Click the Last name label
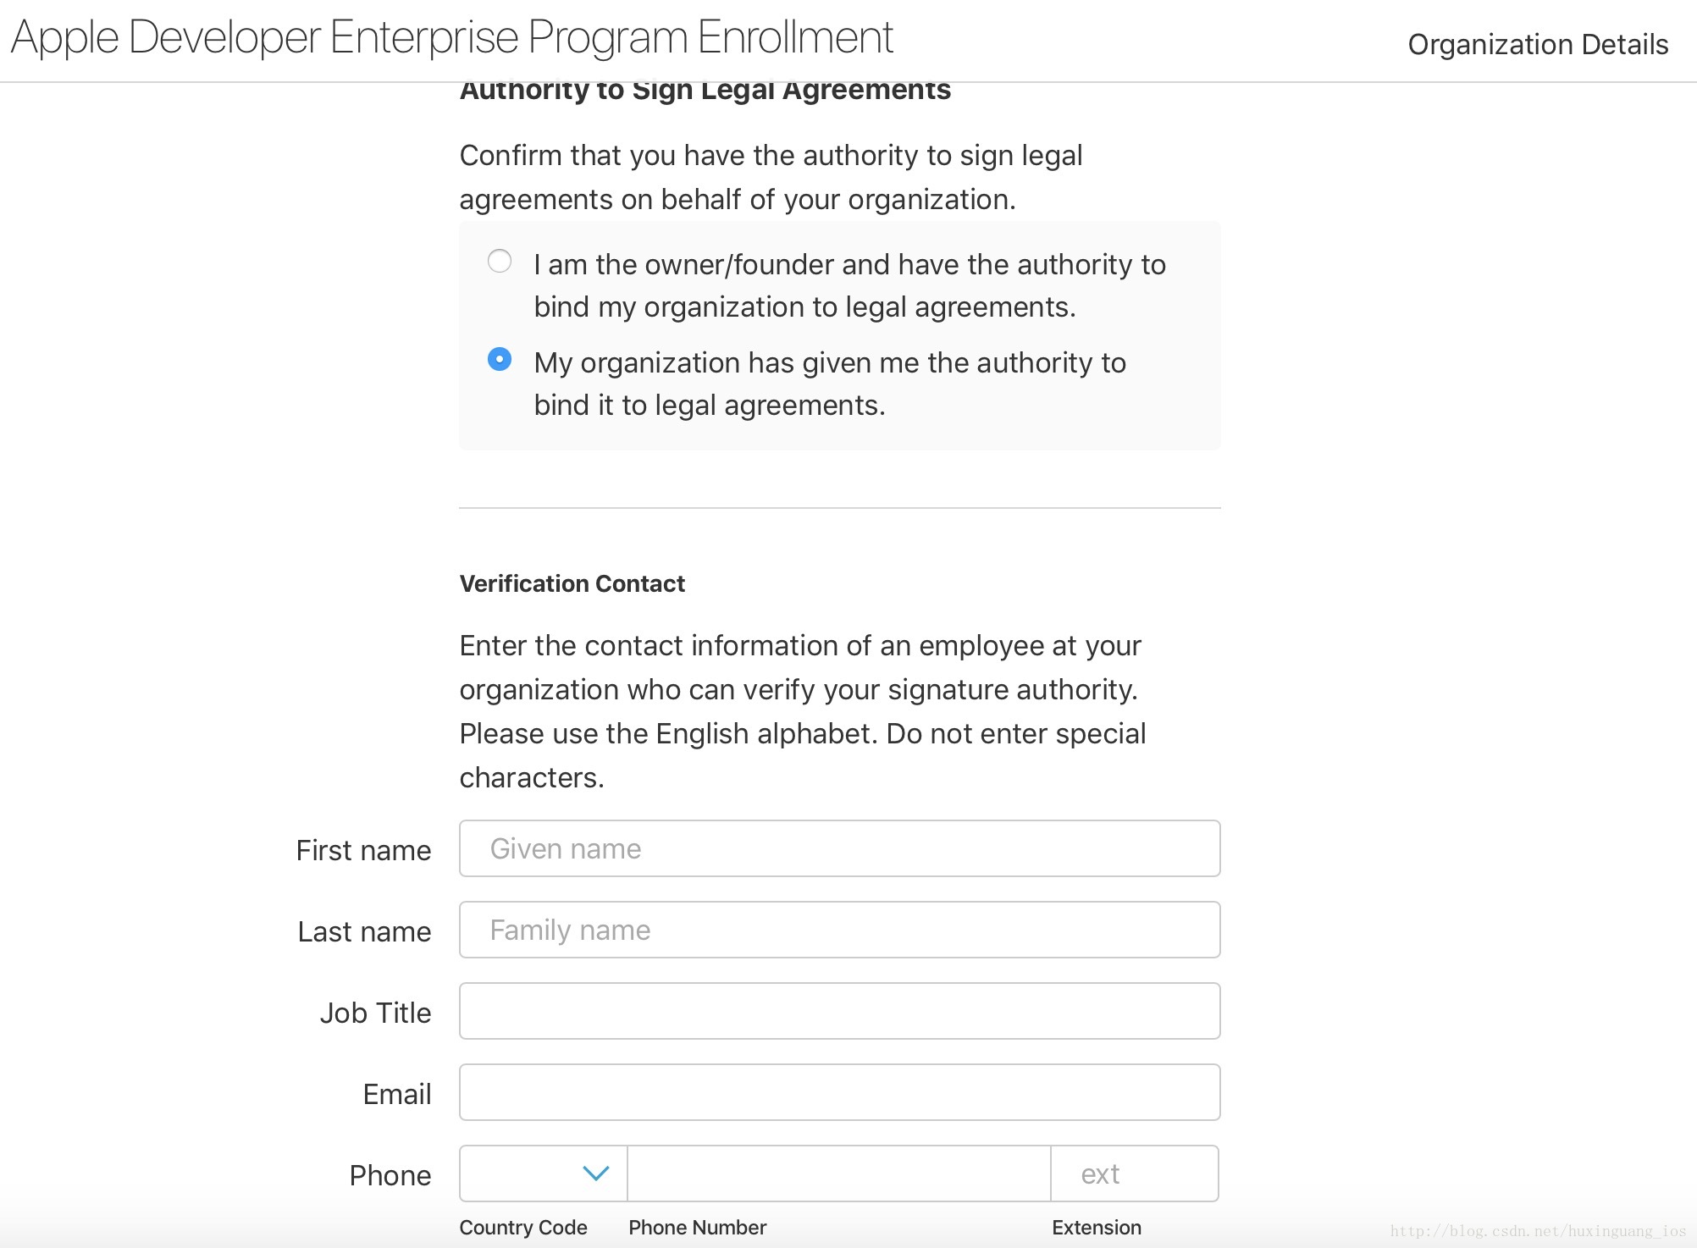Viewport: 1697px width, 1248px height. [364, 931]
